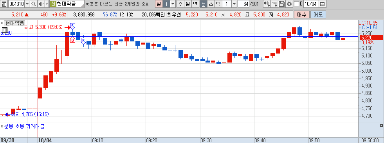The width and height of the screenshot is (384, 143).
Task: Click the save chart floppy disk icon
Action: (x=282, y=4)
